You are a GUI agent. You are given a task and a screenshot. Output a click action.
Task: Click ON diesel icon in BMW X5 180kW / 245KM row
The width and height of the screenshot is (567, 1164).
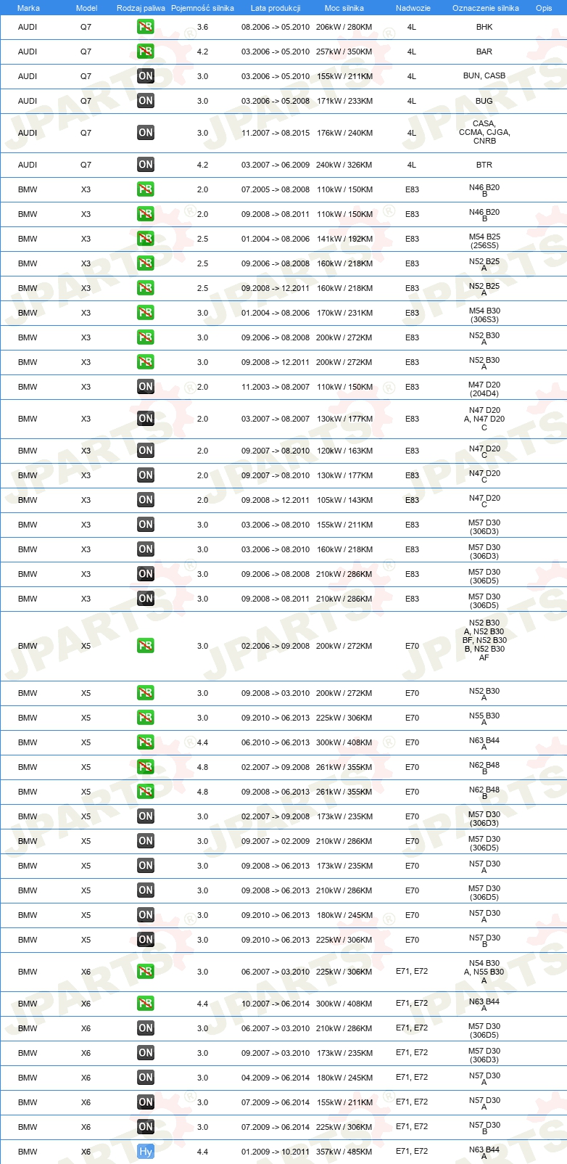click(146, 915)
